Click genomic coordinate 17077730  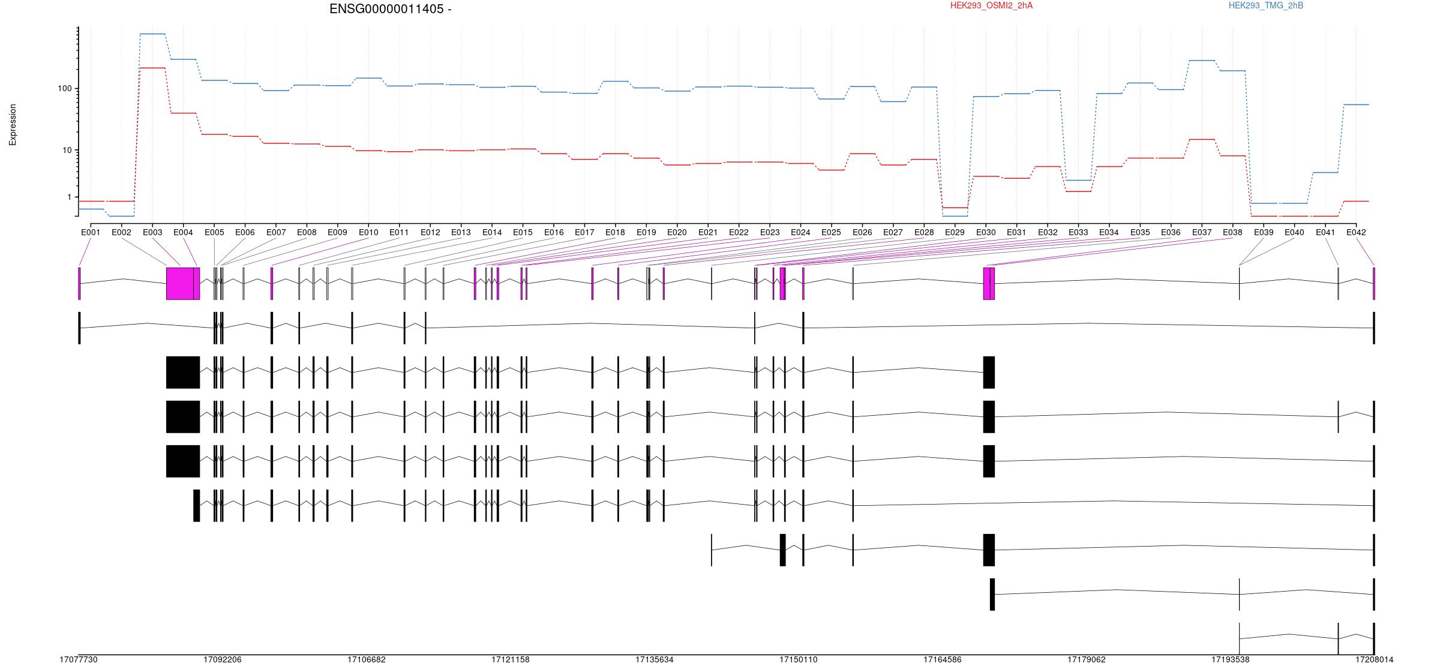79,660
